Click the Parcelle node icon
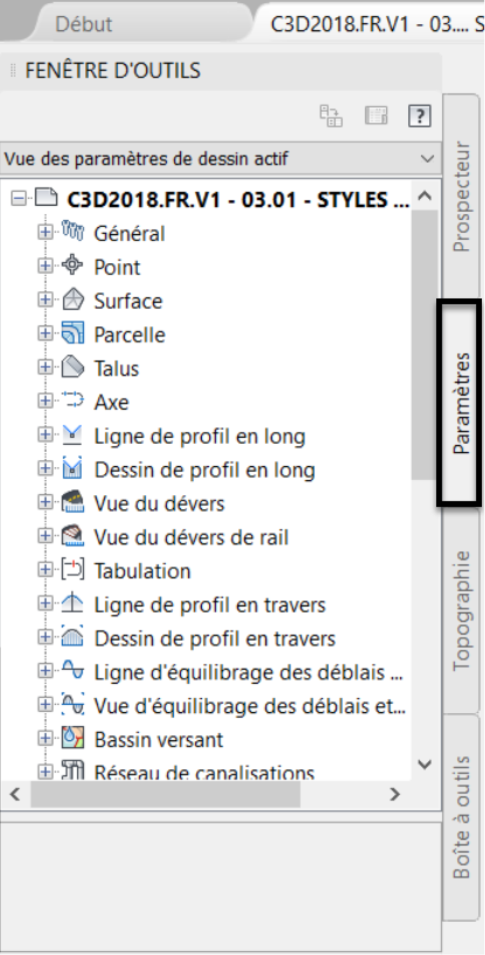The image size is (485, 955). (73, 333)
